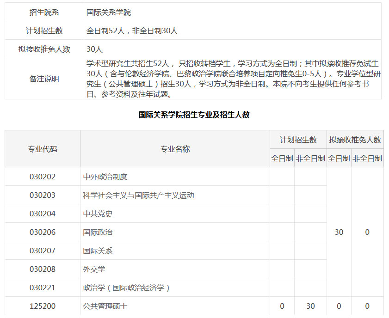The image size is (389, 318).
Task: Click 公共管理硕士 in the 125200 row
Action: coord(105,306)
